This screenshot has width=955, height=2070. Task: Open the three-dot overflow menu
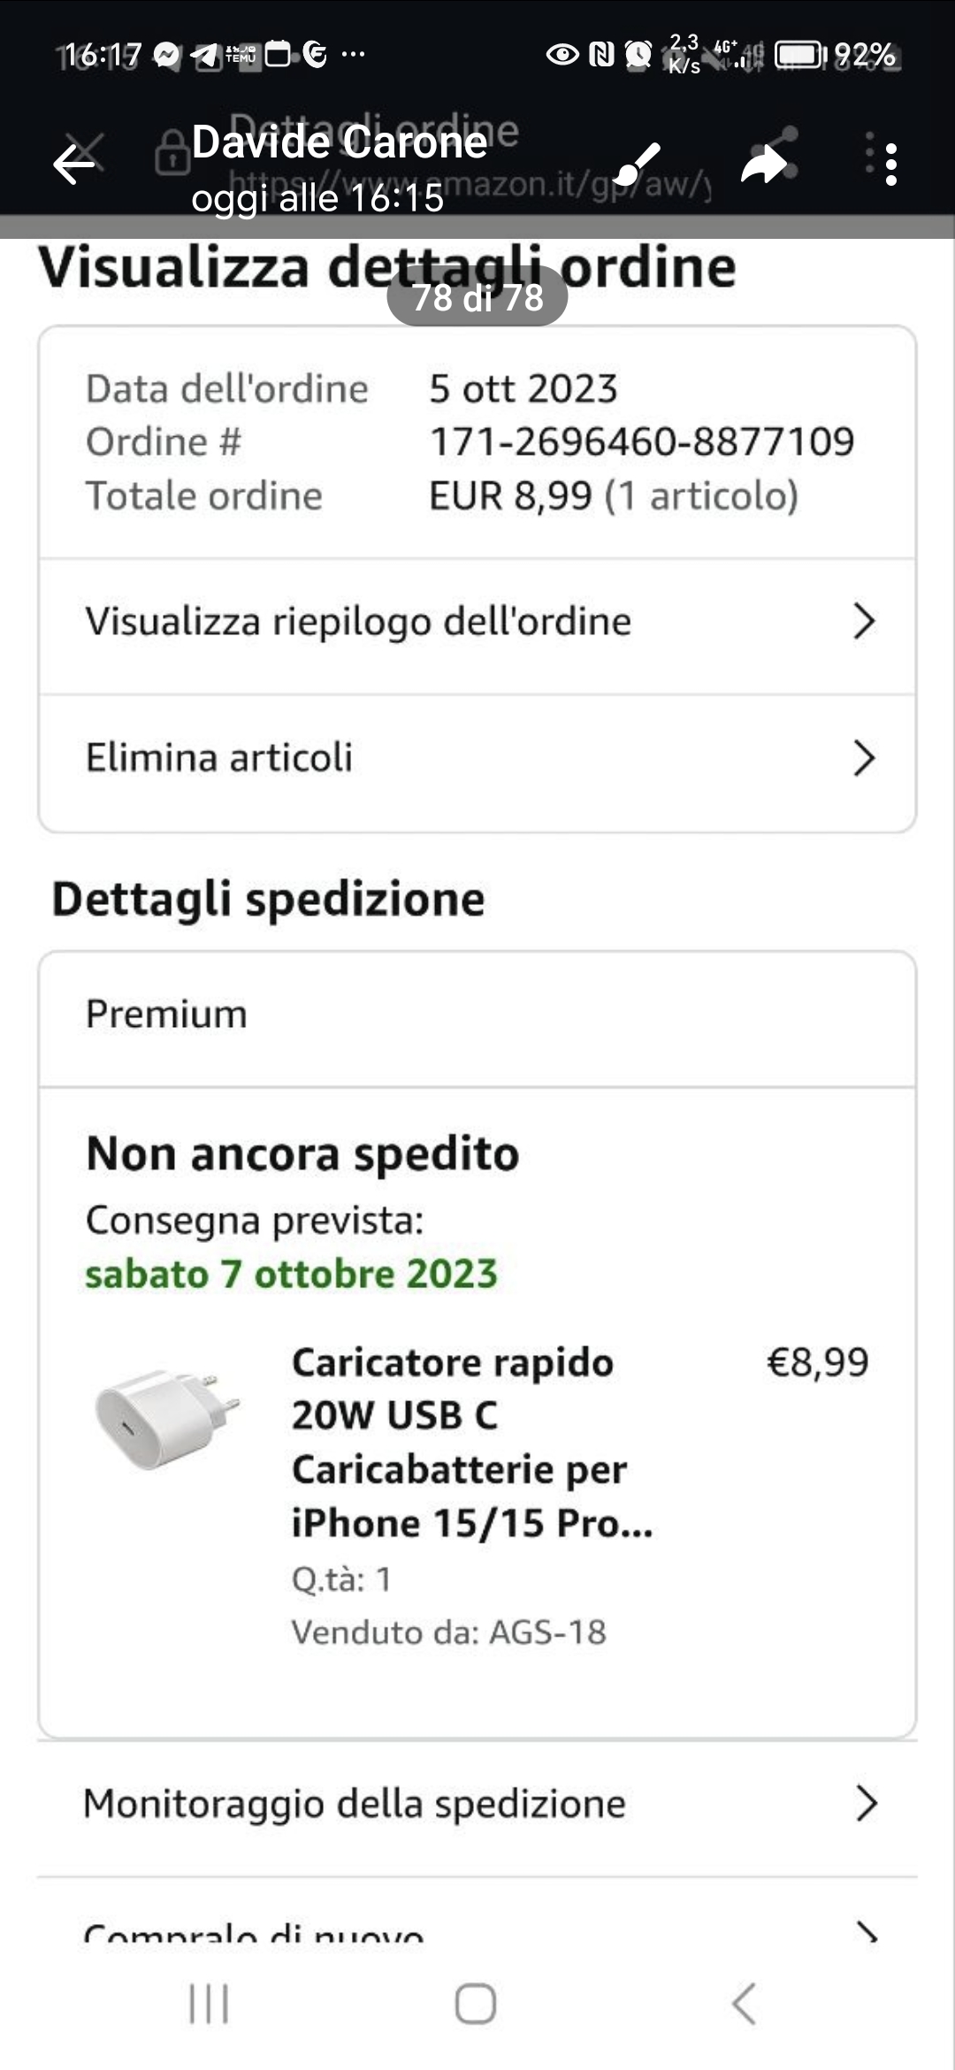click(x=890, y=164)
